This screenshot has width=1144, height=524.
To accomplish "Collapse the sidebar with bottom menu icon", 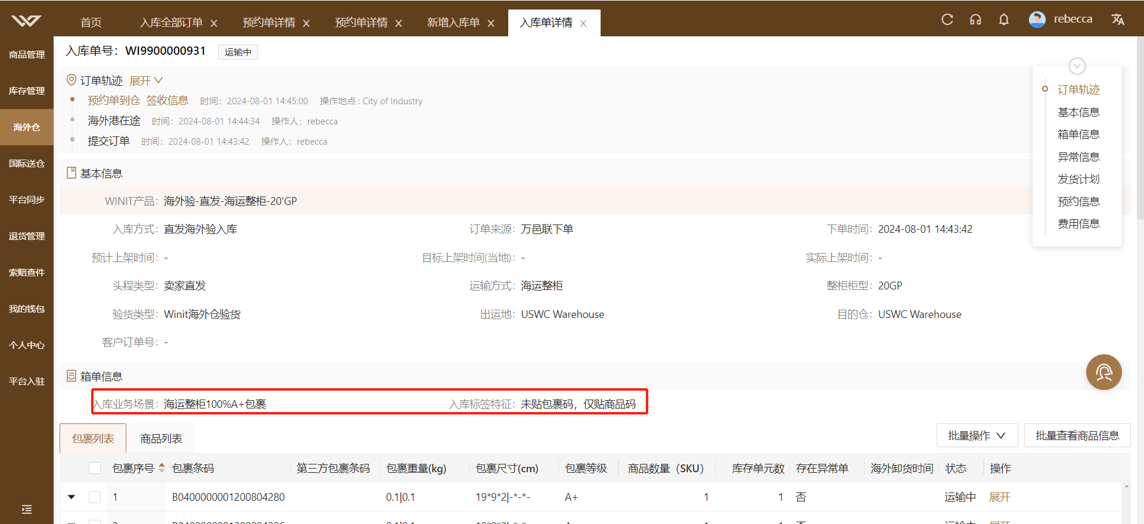I will 26,509.
